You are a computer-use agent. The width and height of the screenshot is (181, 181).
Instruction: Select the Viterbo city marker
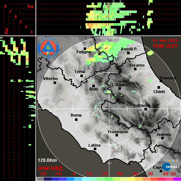pyautogui.click(x=55, y=83)
